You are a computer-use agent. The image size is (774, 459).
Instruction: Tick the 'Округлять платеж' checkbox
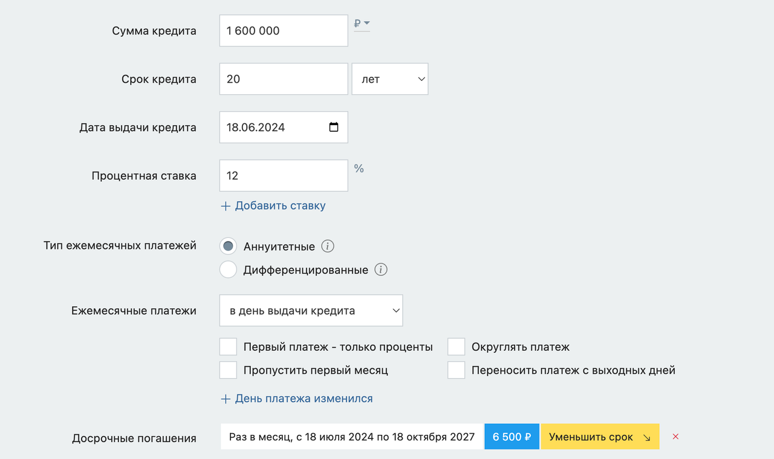point(457,347)
